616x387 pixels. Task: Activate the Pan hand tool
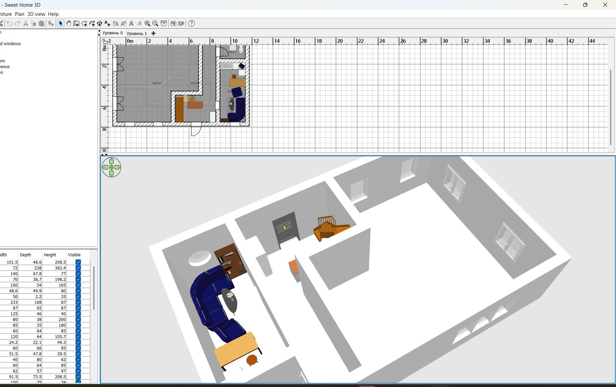[68, 23]
